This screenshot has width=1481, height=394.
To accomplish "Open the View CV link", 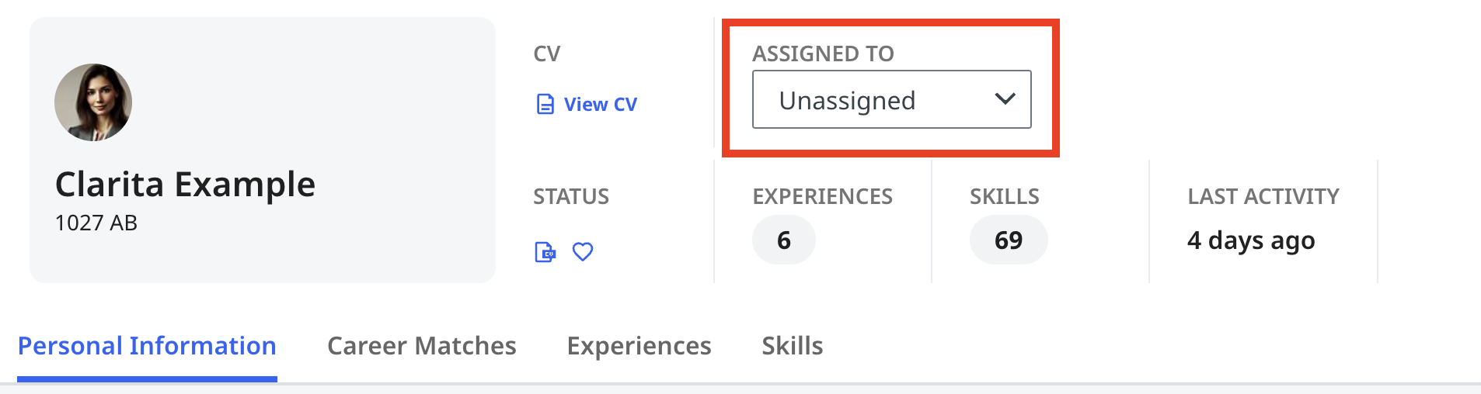I will click(x=600, y=105).
